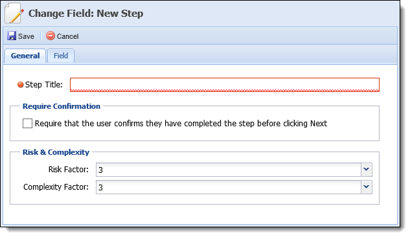Click the red circle Cancel icon
This screenshot has width=410, height=237.
click(x=51, y=36)
